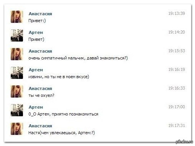Click the name Артем above 'Привет)'
195x146 pixels.
(36, 32)
